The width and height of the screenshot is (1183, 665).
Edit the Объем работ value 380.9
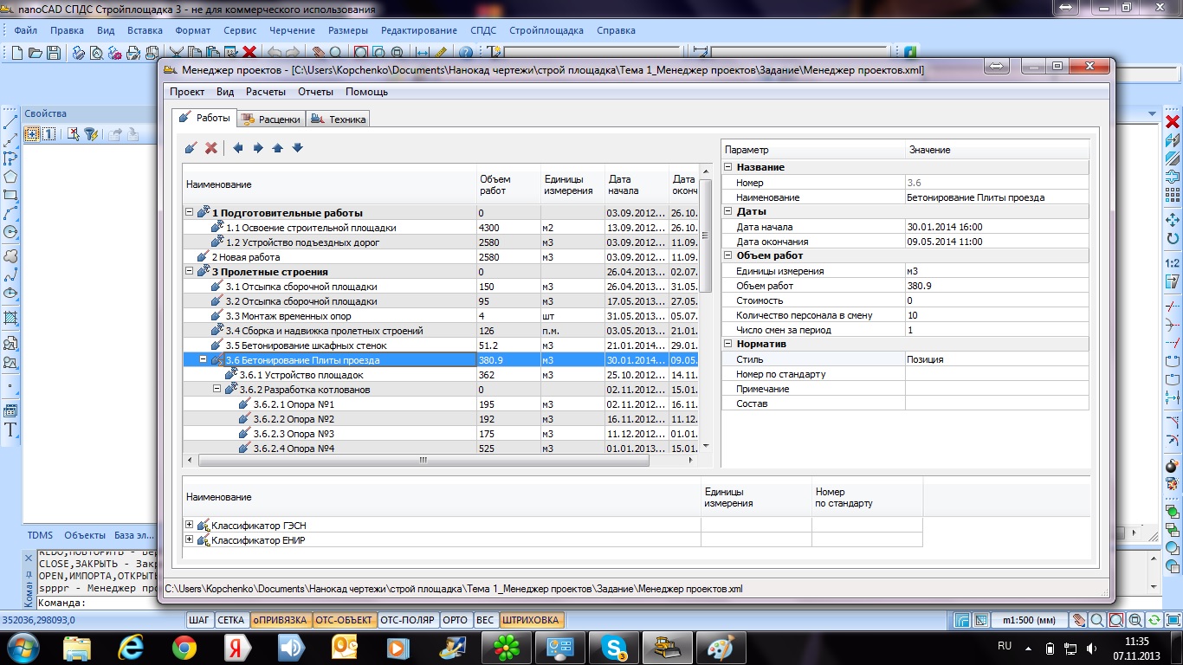coord(994,286)
